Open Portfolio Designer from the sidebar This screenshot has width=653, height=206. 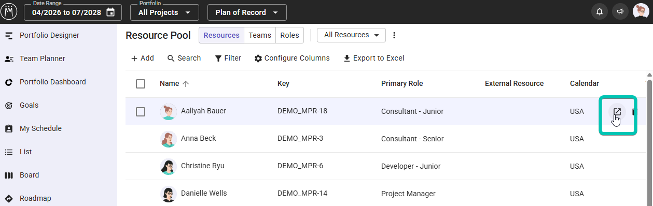(49, 36)
